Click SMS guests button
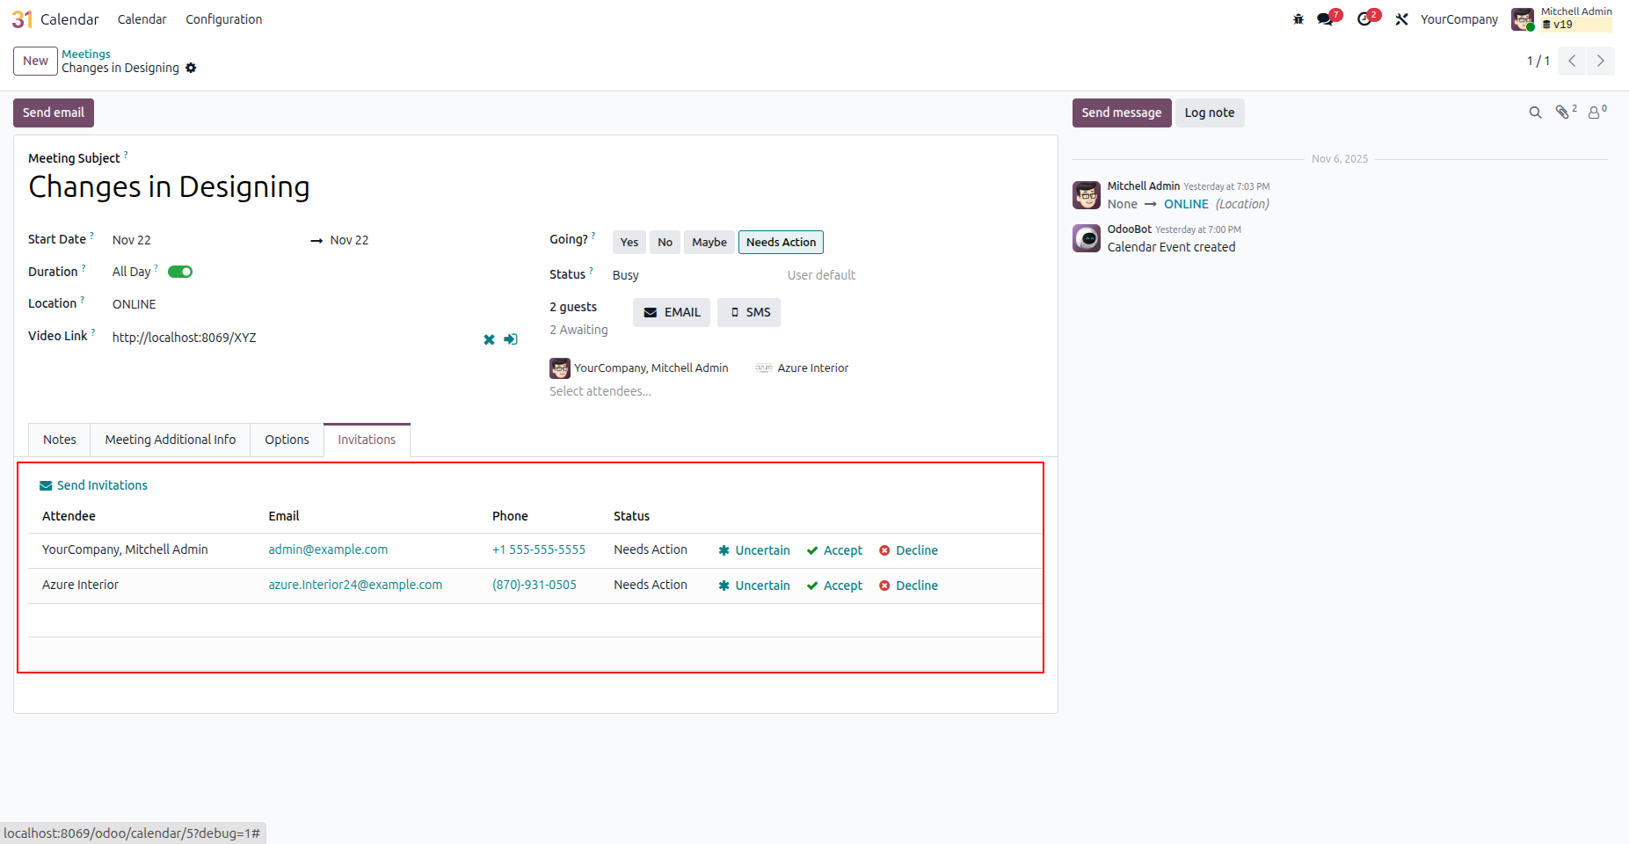The width and height of the screenshot is (1629, 844). 749,312
